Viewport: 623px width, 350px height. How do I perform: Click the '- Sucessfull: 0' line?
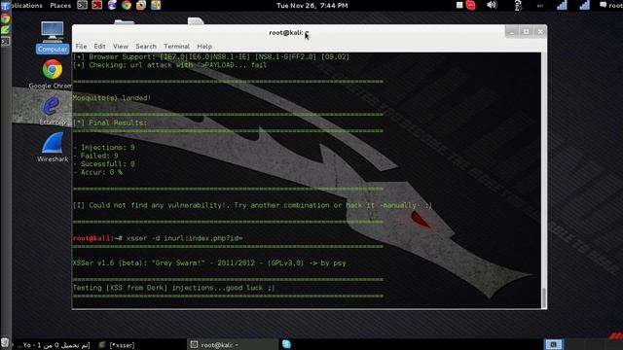point(104,164)
